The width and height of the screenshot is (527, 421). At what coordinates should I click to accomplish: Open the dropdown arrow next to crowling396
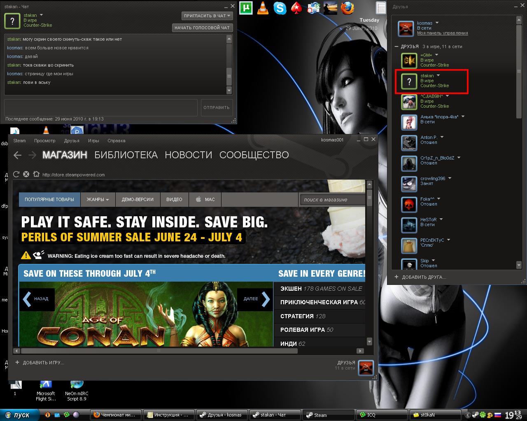450,178
